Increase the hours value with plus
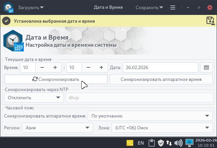This screenshot has width=217, height=148. click(x=55, y=67)
